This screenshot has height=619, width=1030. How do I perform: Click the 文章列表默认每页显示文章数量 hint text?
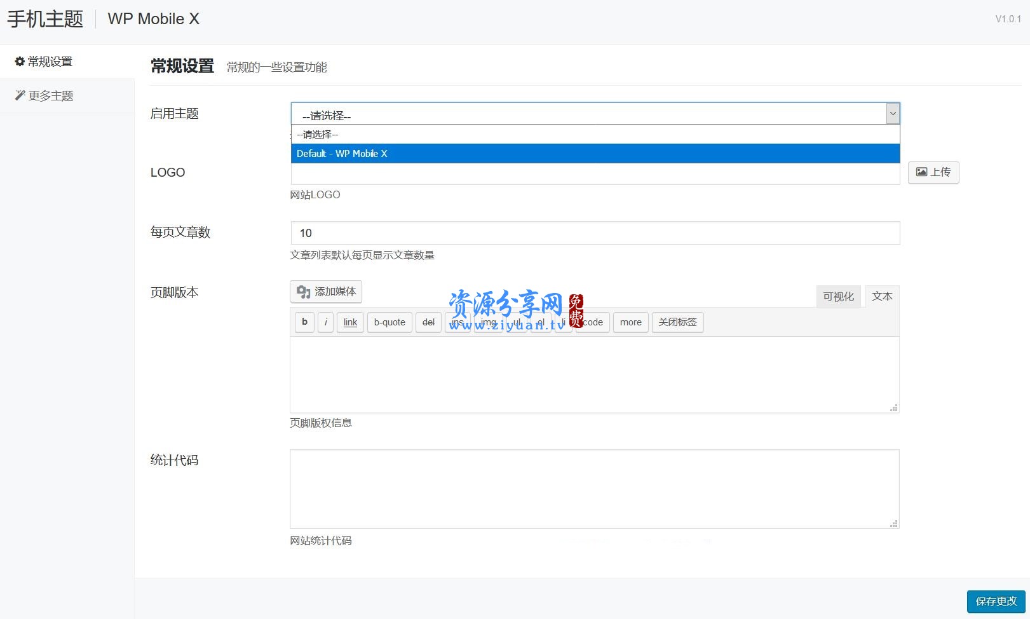click(362, 255)
